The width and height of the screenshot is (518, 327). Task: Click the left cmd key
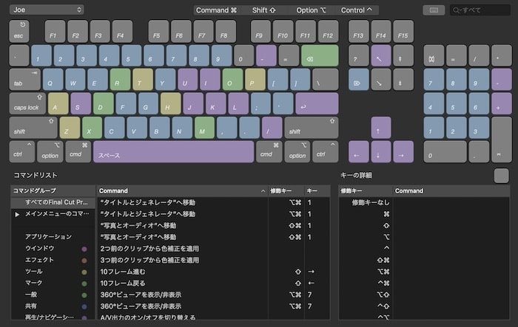tap(78, 151)
